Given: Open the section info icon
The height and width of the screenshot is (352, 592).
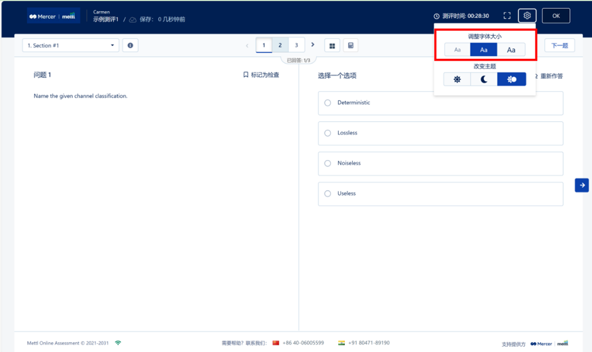Looking at the screenshot, I should pyautogui.click(x=130, y=46).
